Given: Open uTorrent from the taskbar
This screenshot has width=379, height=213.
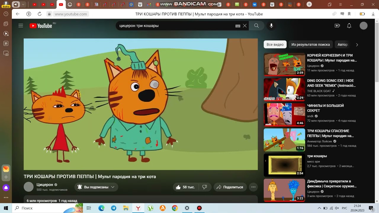Looking at the screenshot, I should click(x=150, y=208).
